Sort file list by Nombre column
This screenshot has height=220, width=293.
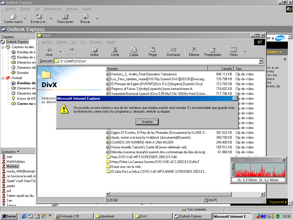click(x=157, y=69)
